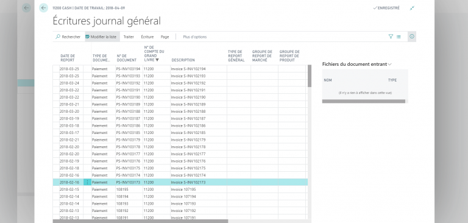This screenshot has height=223, width=468.
Task: Click the FactBox horizontal scrollbar
Action: point(364,102)
